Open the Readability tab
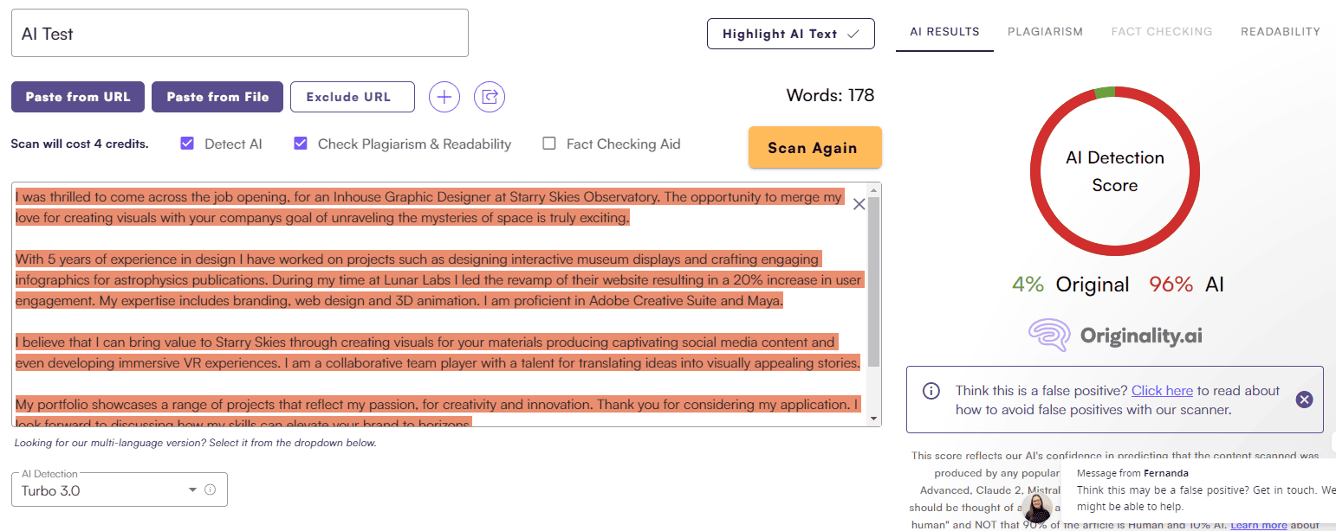This screenshot has height=531, width=1336. click(x=1280, y=32)
